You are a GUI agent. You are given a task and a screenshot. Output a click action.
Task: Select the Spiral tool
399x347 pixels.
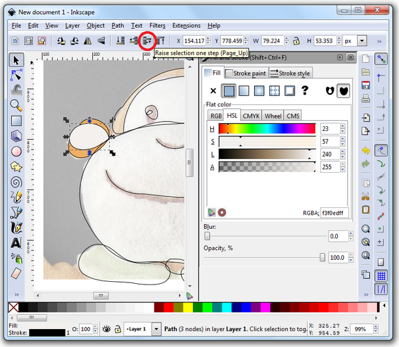[x=16, y=182]
